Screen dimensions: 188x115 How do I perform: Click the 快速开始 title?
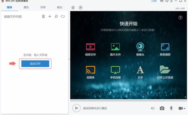[x=128, y=24]
